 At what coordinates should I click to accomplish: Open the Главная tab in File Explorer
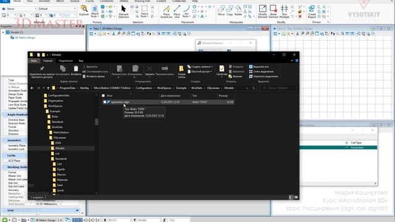point(48,60)
